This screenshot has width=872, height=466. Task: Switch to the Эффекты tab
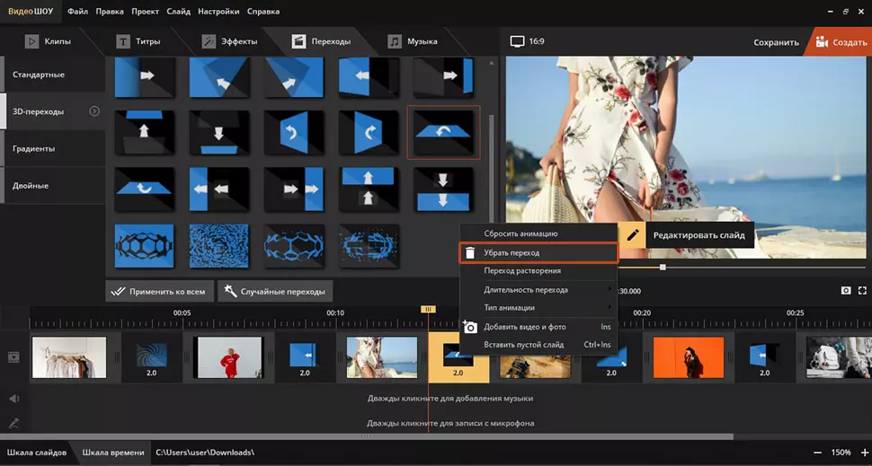(230, 41)
